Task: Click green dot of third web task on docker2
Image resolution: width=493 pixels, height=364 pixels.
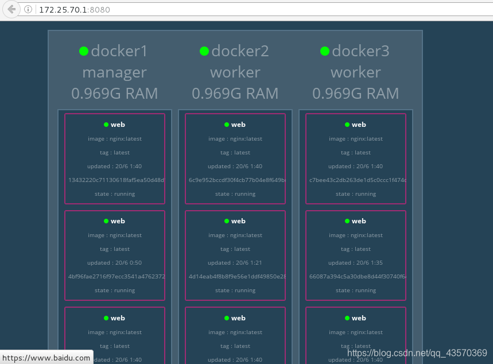Action: (x=227, y=318)
